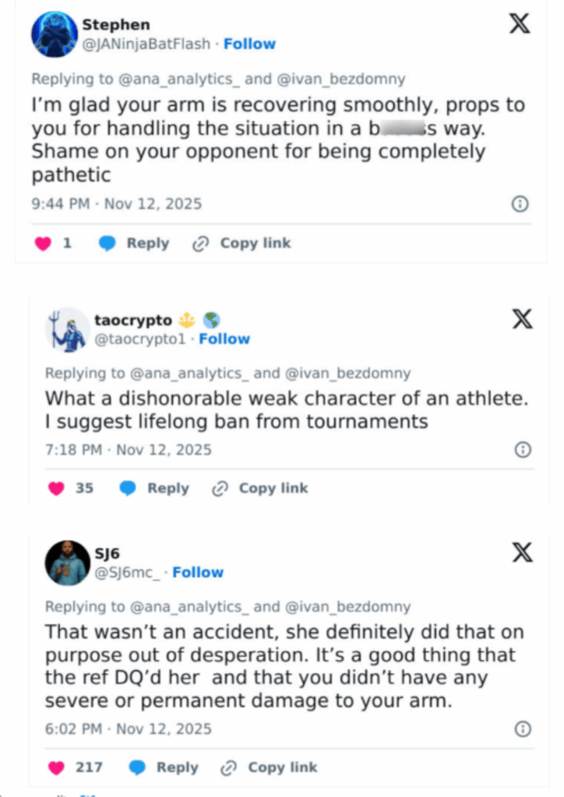The width and height of the screenshot is (564, 797).
Task: Copy link to taocrypto's tweet
Action: (260, 489)
